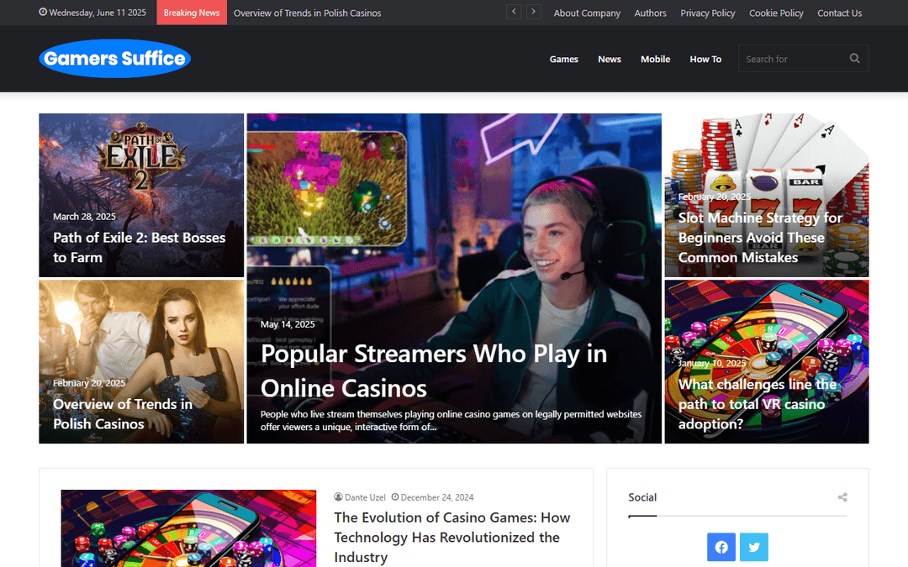Open the News menu
908x567 pixels.
(610, 59)
